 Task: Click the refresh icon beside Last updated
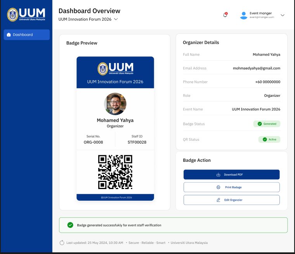tap(62, 243)
